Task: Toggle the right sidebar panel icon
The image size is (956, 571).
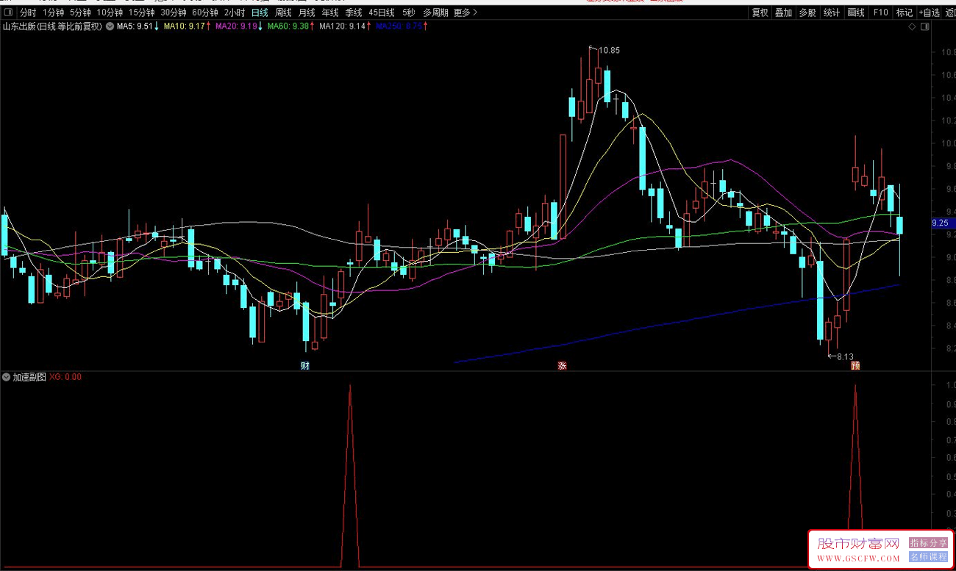Action: click(x=925, y=26)
